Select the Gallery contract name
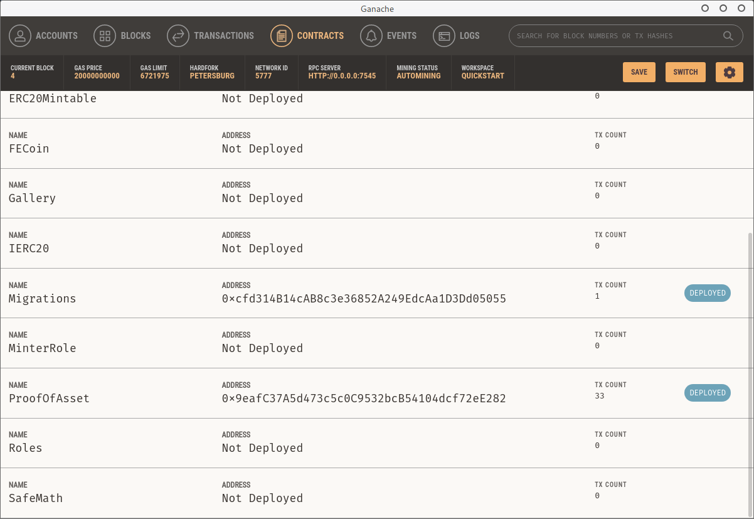This screenshot has height=519, width=754. pos(32,198)
